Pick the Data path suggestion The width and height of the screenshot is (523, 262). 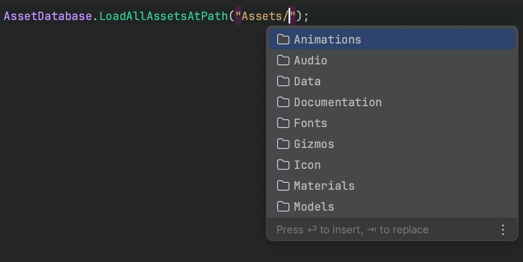coord(307,81)
